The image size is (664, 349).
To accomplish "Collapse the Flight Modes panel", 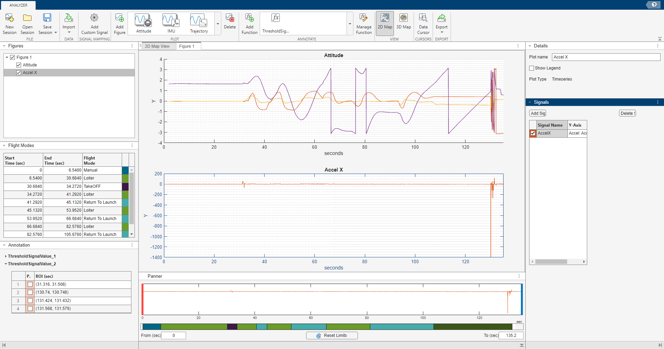I will [x=4, y=145].
